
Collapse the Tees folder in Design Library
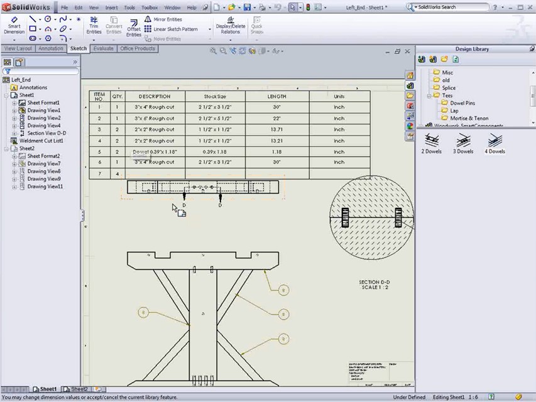coord(430,95)
